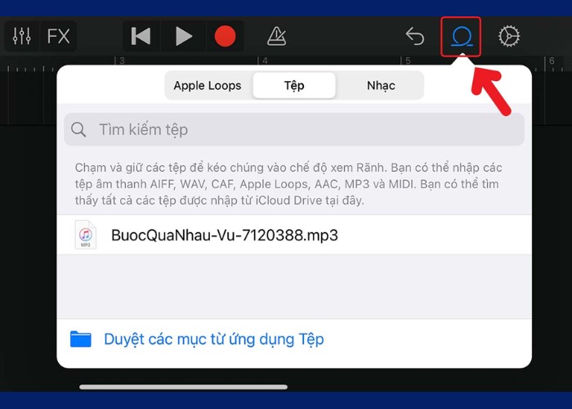Undo the last action

pyautogui.click(x=415, y=36)
